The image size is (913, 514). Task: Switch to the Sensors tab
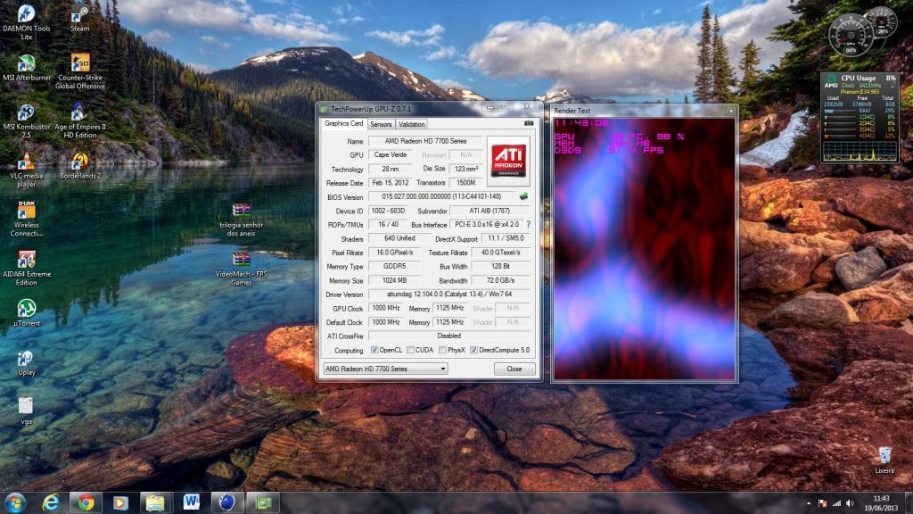pos(381,124)
